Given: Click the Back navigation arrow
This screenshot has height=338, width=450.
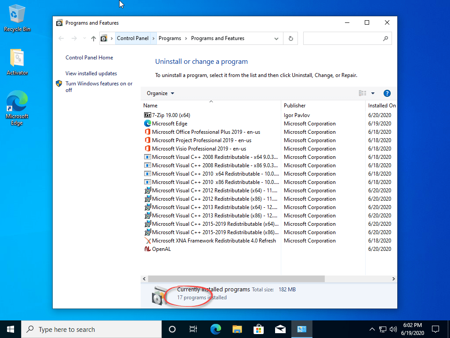Looking at the screenshot, I should pos(61,39).
